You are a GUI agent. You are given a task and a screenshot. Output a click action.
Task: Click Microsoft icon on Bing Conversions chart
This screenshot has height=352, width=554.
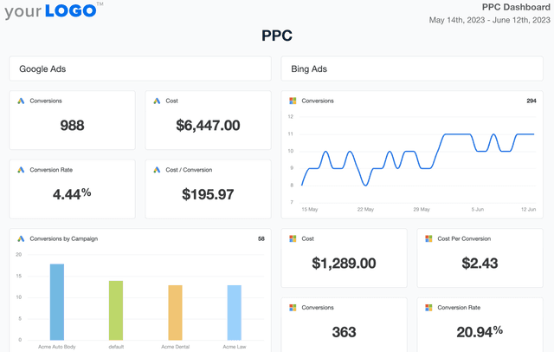(293, 101)
